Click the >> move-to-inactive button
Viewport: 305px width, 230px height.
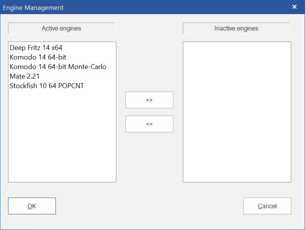[149, 100]
